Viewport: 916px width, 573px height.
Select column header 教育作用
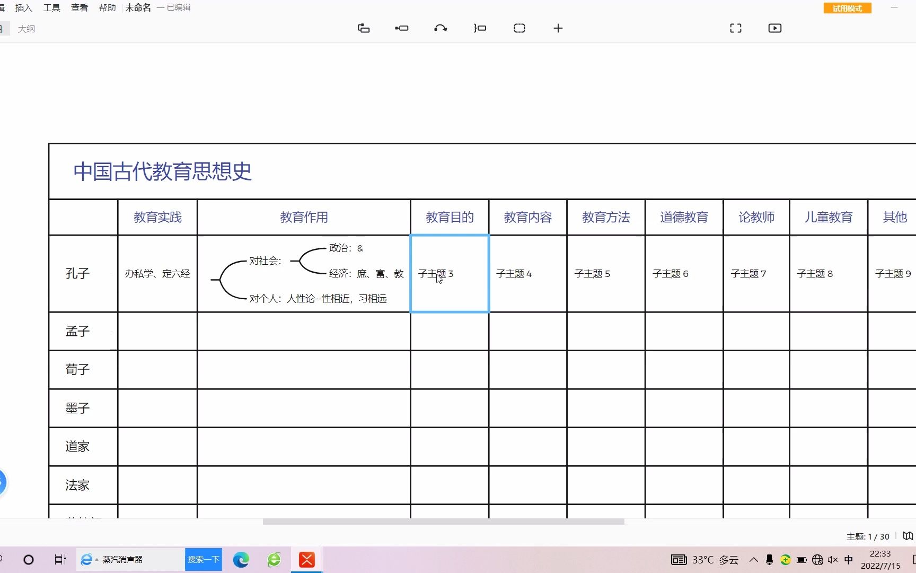[304, 217]
